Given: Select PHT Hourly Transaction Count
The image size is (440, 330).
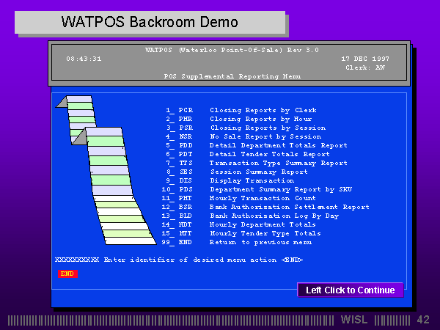Looking at the screenshot, I should click(x=242, y=198).
